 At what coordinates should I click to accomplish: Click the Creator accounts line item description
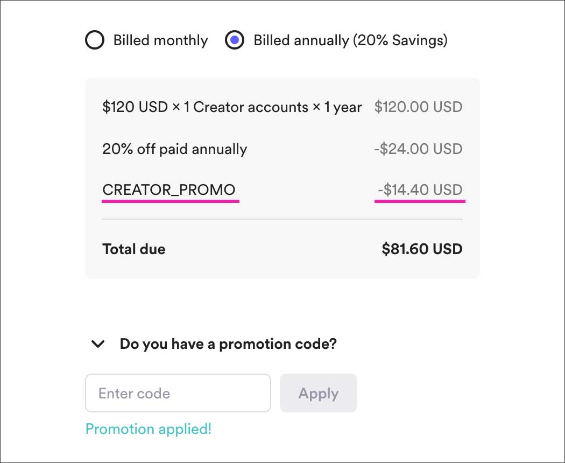[232, 107]
